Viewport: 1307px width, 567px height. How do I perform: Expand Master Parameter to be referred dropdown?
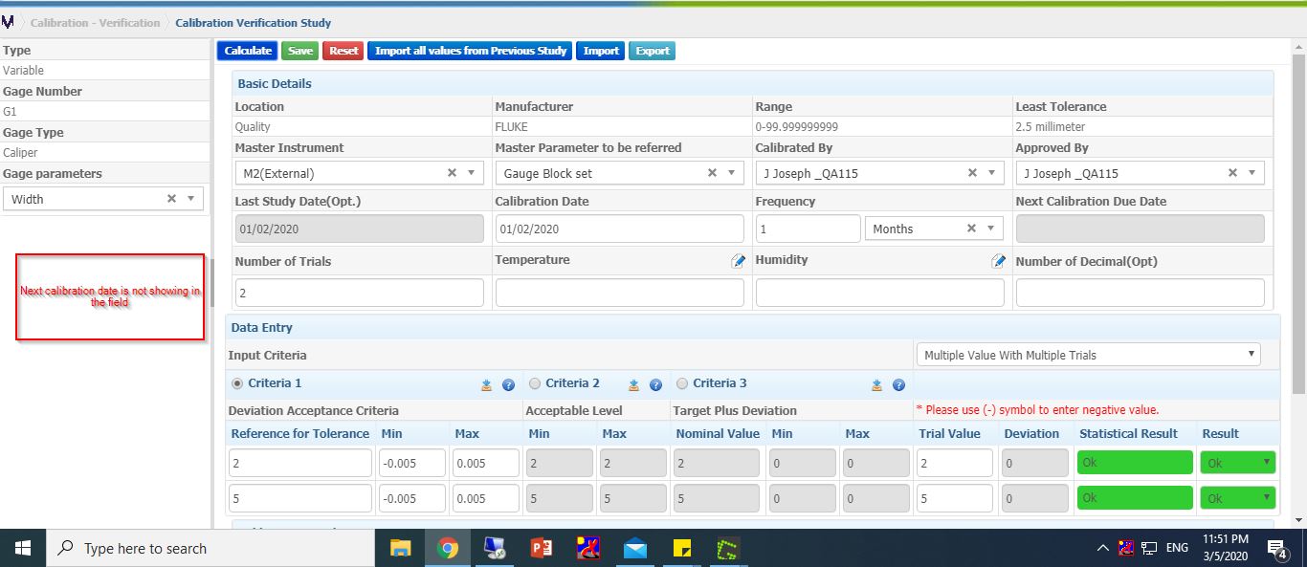coord(731,173)
